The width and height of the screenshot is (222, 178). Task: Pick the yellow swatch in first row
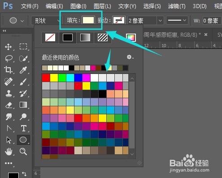(x=54, y=78)
